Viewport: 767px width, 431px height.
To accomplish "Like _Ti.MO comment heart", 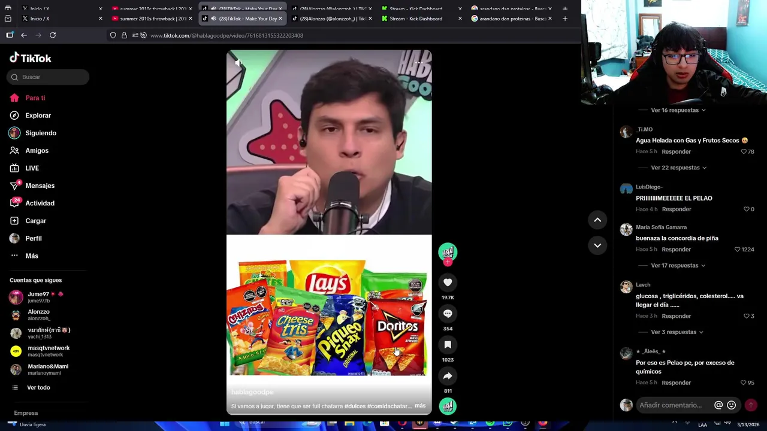I will pos(744,151).
